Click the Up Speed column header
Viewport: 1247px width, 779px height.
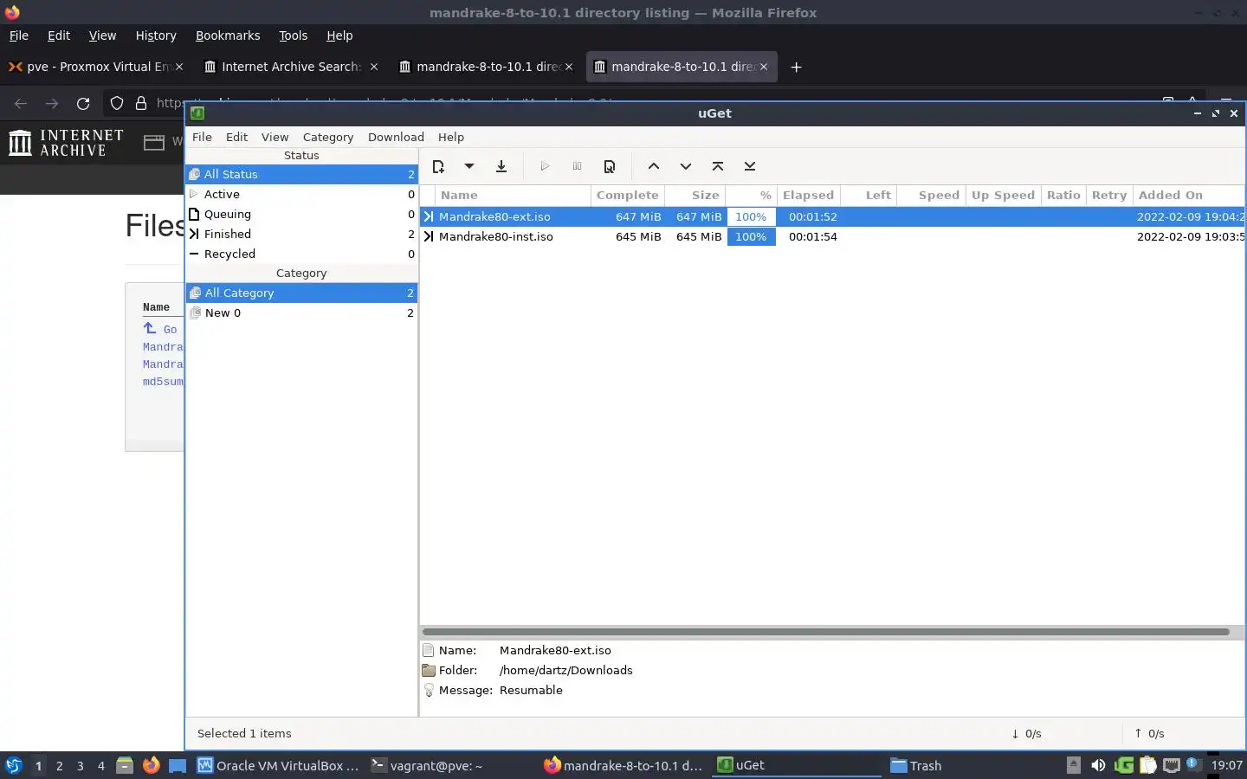click(1003, 195)
